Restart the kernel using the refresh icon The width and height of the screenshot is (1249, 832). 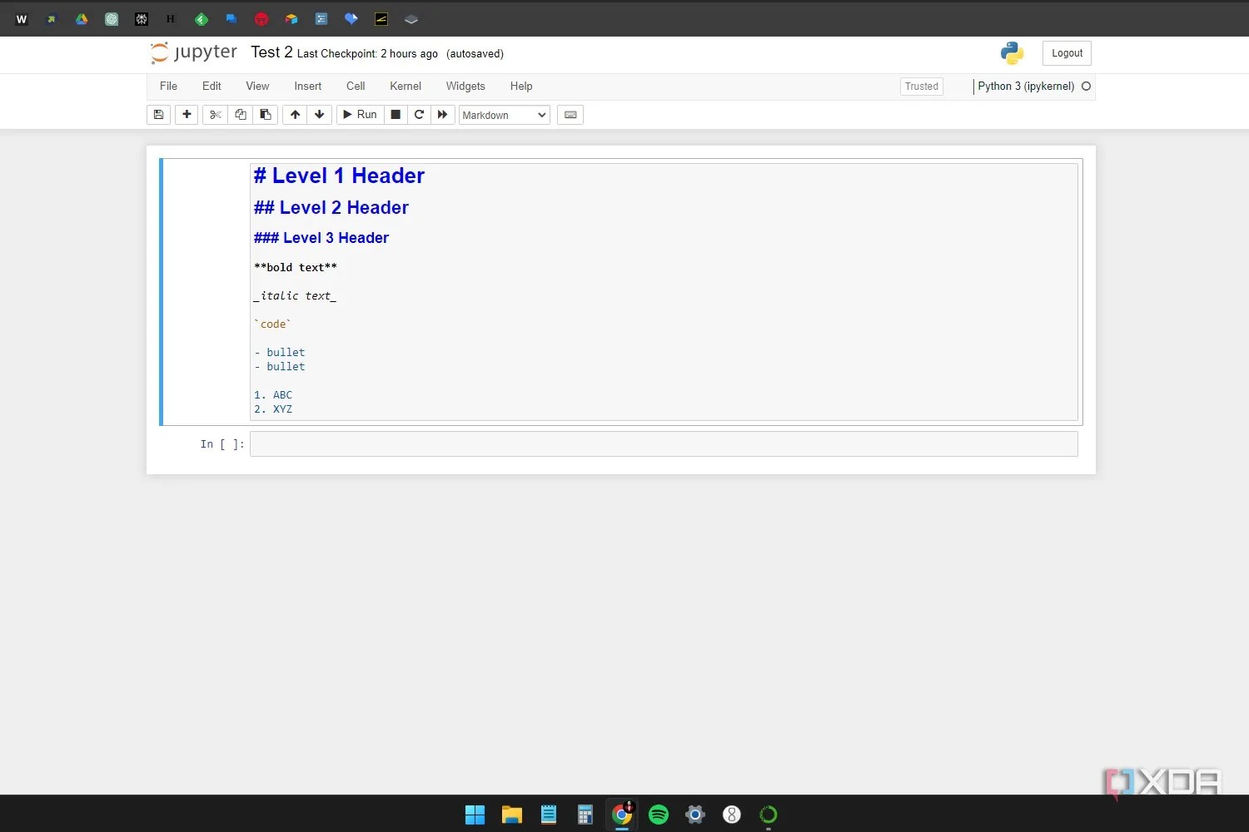419,115
